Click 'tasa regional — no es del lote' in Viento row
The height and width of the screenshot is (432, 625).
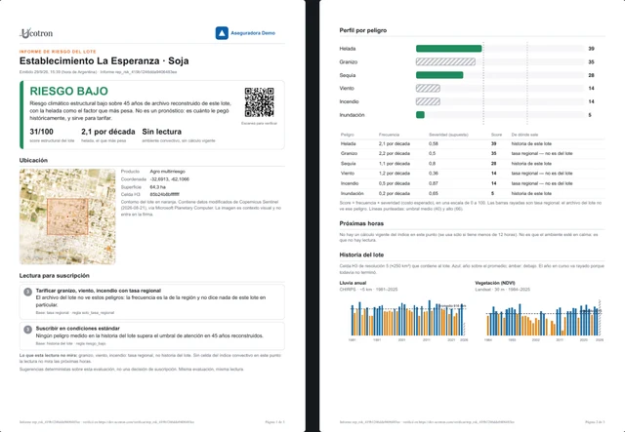point(542,174)
